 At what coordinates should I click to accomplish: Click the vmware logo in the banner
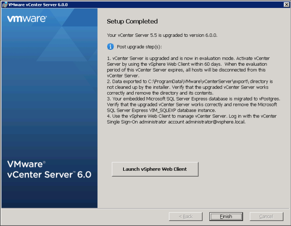[x=27, y=19]
